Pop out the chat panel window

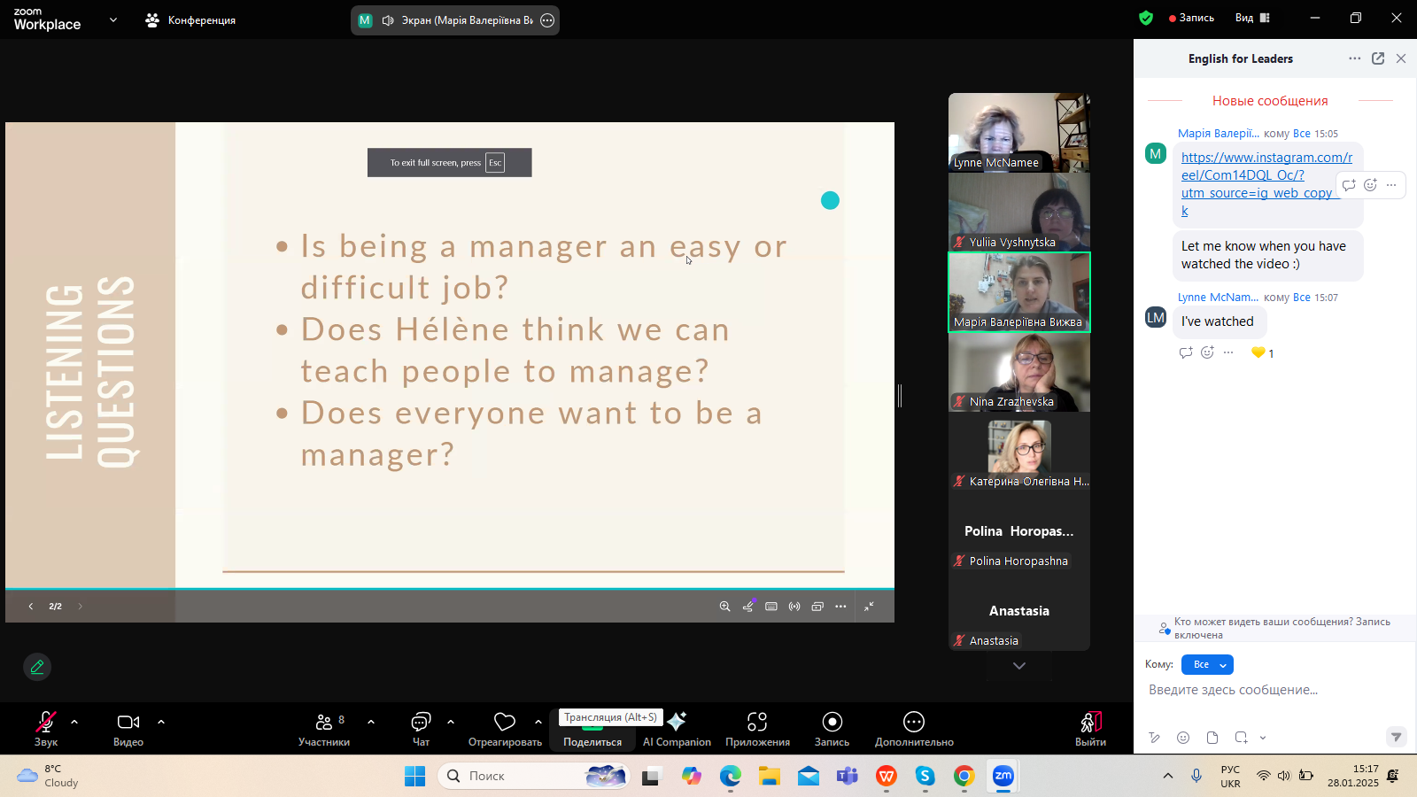[1378, 58]
